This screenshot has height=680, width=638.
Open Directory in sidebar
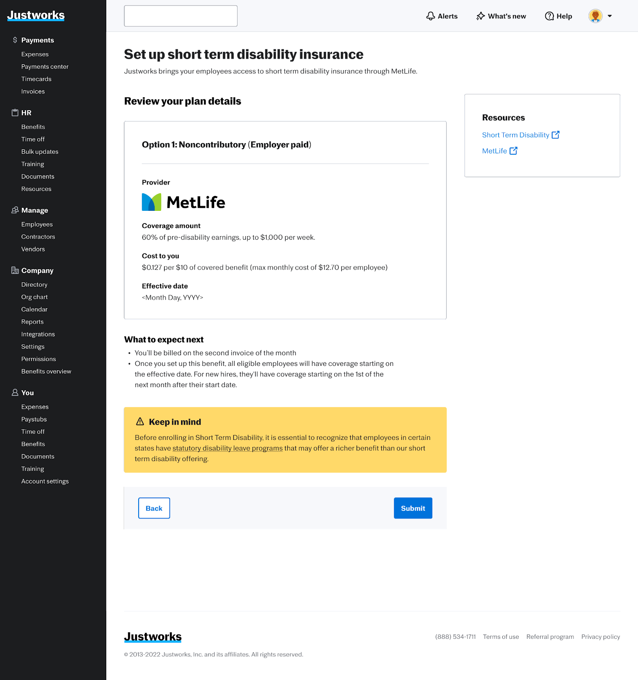click(34, 284)
